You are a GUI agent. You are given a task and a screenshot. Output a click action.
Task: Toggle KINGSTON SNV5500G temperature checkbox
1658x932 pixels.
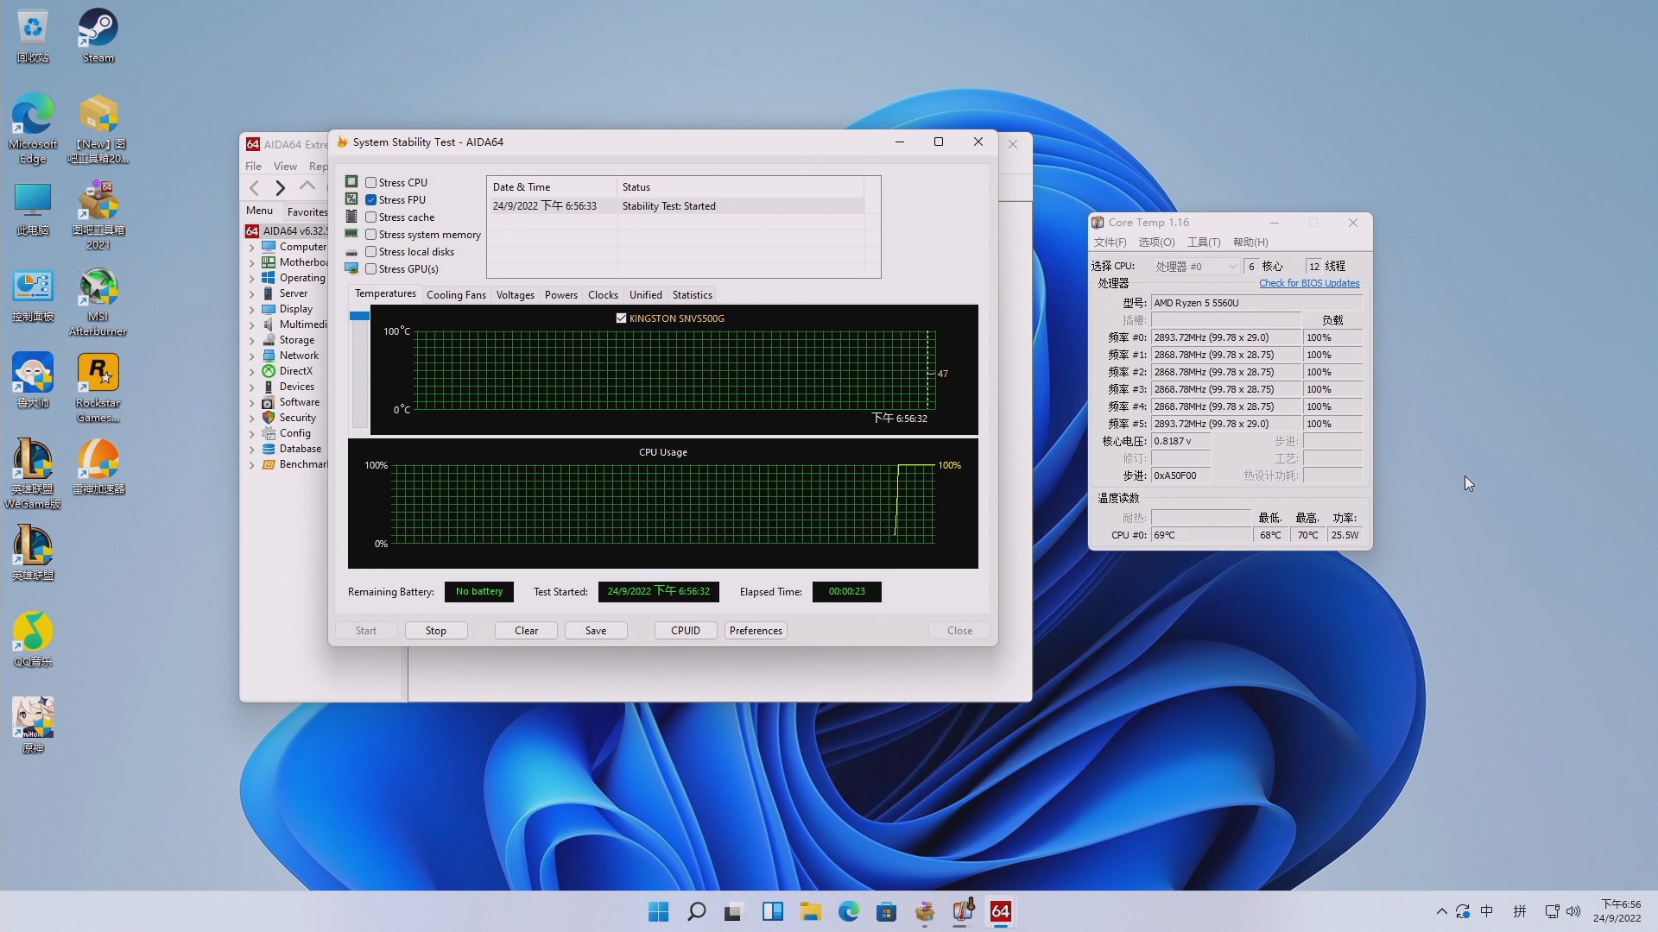621,318
